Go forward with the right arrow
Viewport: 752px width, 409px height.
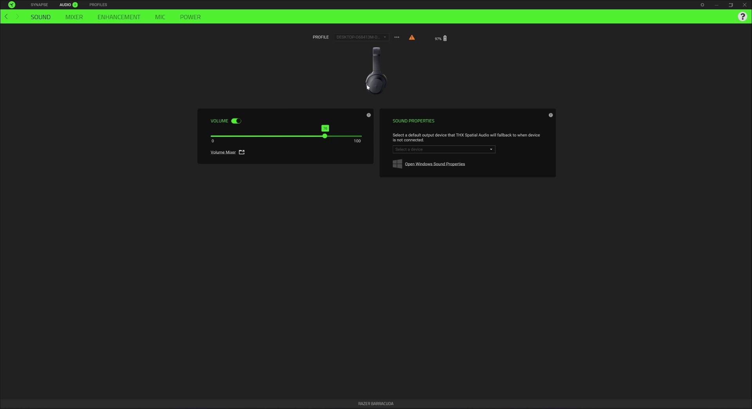coord(17,16)
